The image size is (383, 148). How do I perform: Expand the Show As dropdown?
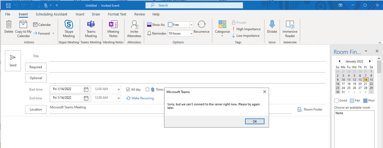(x=191, y=25)
